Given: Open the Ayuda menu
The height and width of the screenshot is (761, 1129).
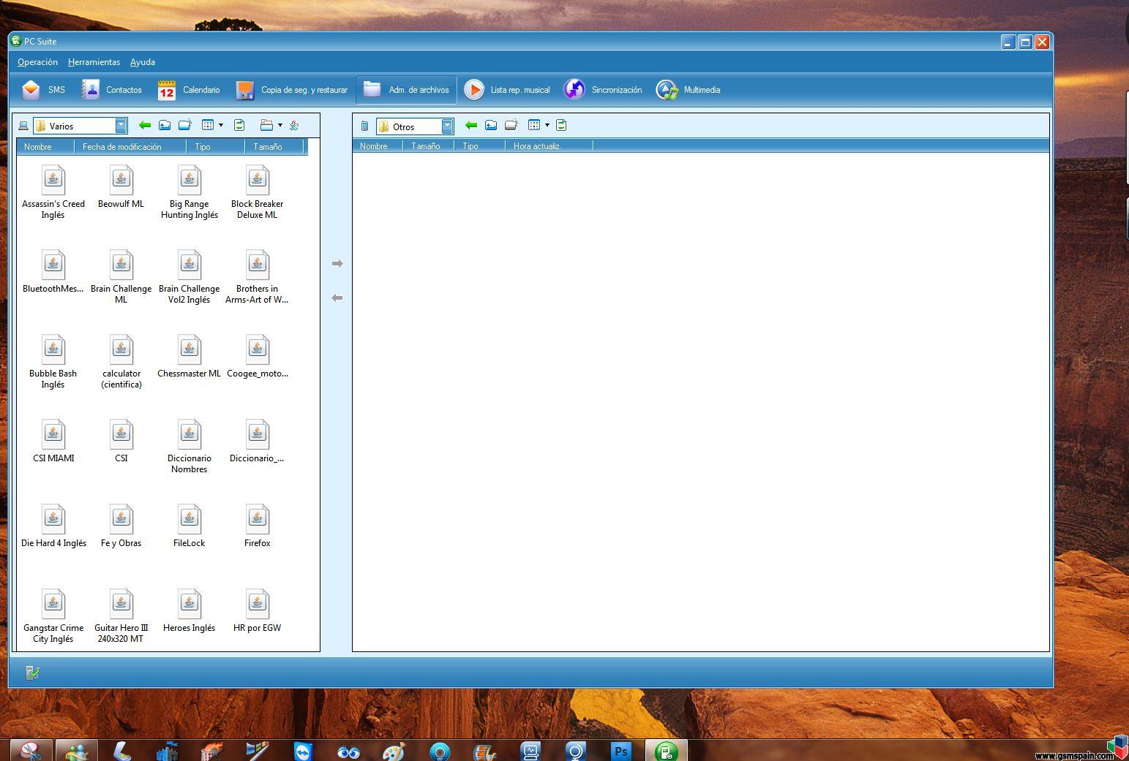Looking at the screenshot, I should (143, 62).
